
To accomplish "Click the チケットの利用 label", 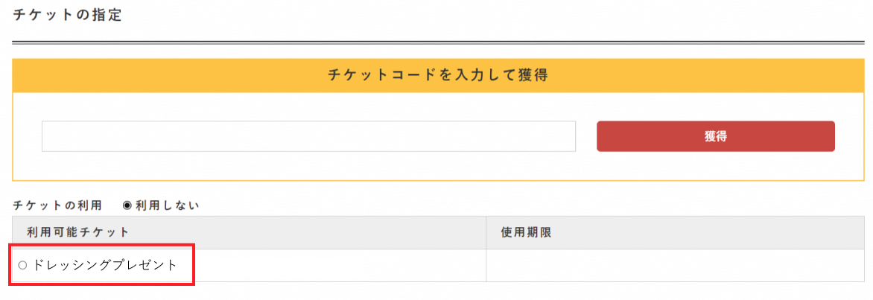I will (x=57, y=206).
